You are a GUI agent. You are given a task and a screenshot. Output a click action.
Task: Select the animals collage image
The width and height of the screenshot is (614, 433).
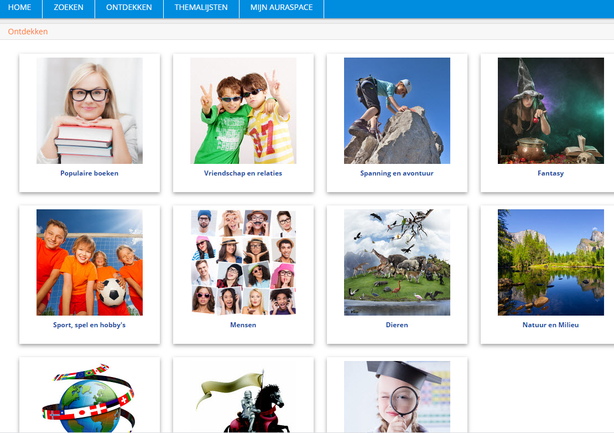(x=397, y=262)
